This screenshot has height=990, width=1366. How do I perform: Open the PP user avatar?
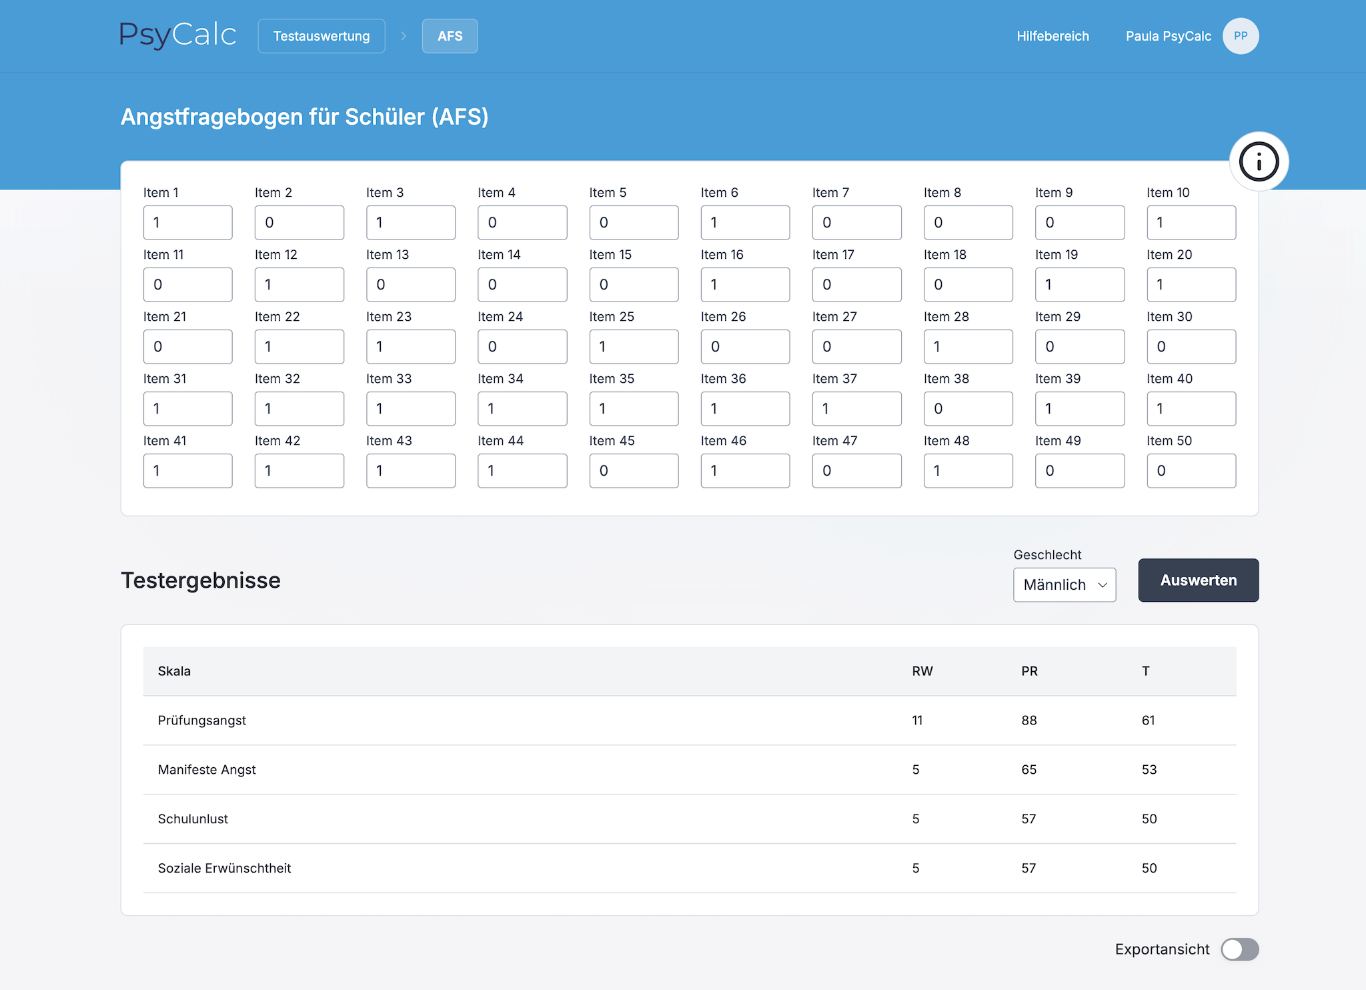[1240, 36]
